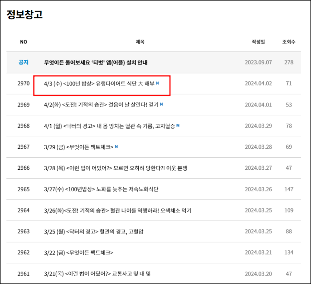
Task: Click the date 2024.03.21
Action: (x=258, y=253)
